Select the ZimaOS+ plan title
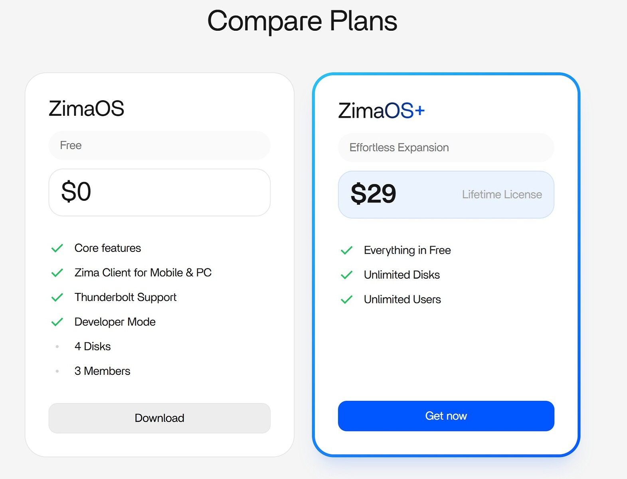This screenshot has width=627, height=479. coord(381,111)
